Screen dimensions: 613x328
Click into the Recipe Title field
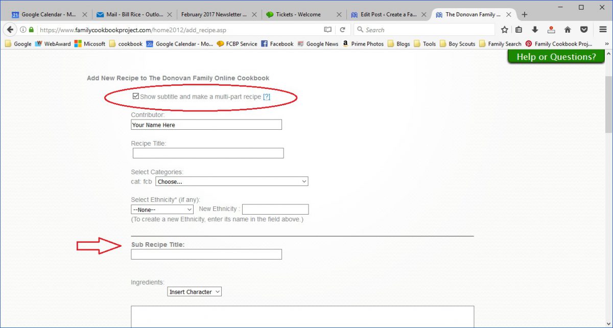(208, 153)
